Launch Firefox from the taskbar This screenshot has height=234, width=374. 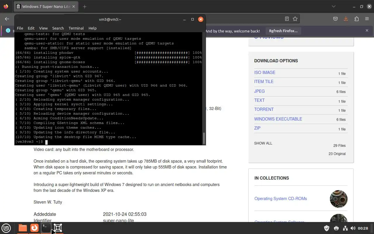point(34,228)
